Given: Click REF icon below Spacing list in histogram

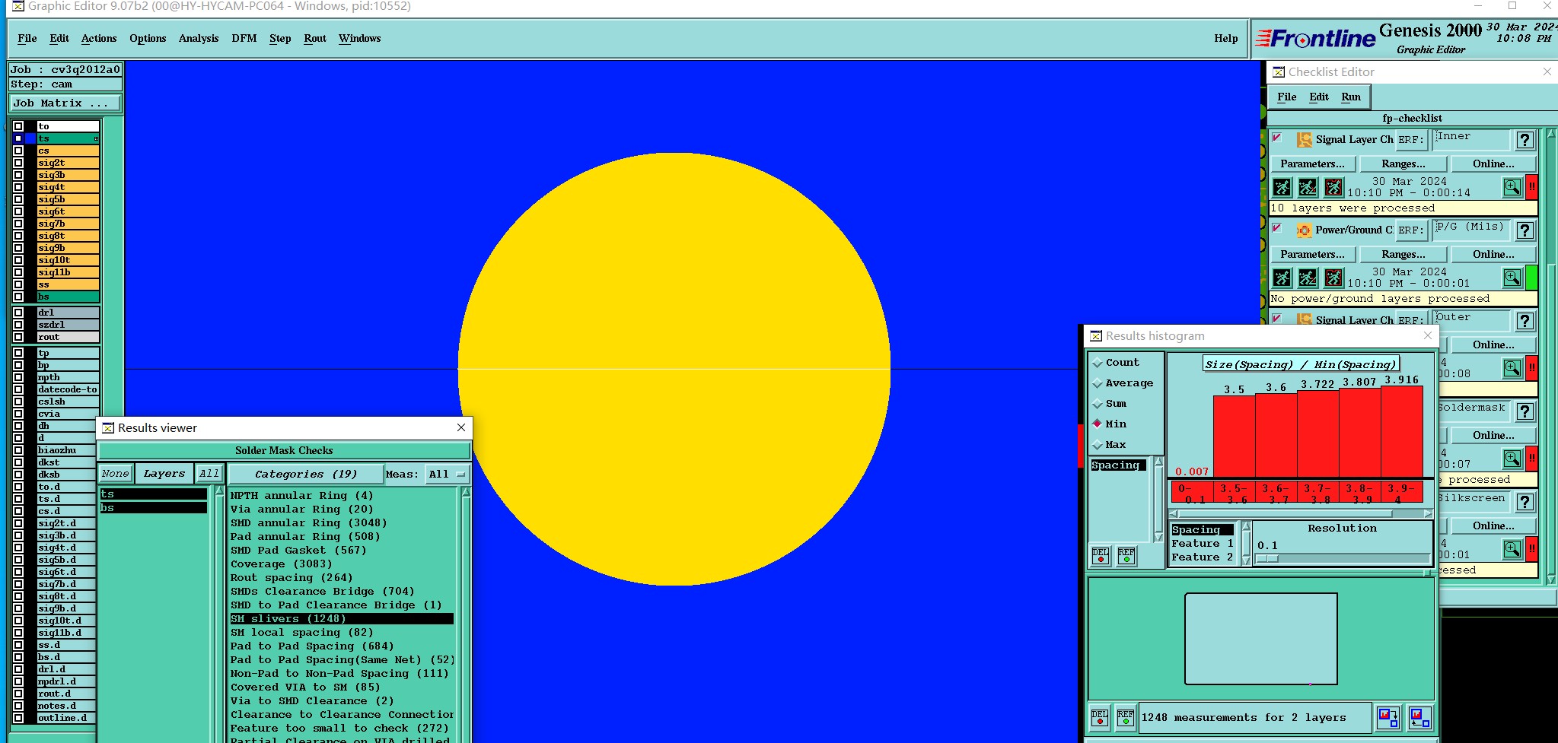Looking at the screenshot, I should 1126,556.
